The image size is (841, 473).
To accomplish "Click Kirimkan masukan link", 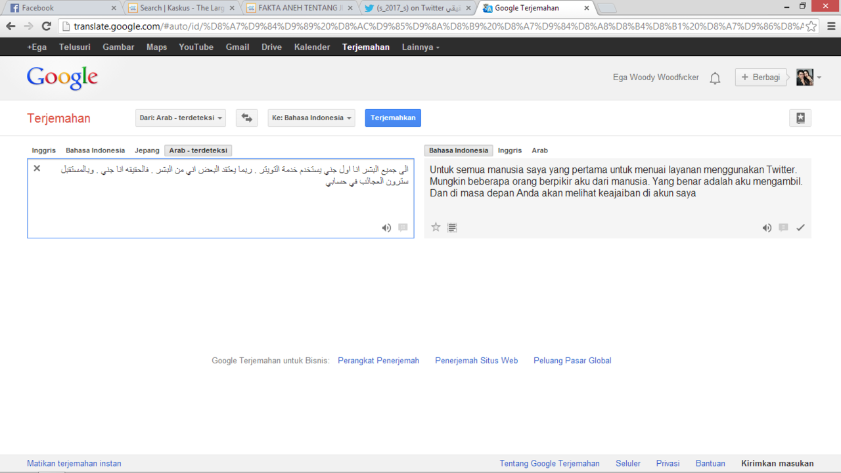I will tap(777, 463).
